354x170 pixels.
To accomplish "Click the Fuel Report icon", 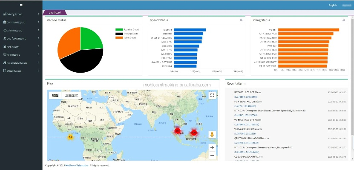I will 5,47.
